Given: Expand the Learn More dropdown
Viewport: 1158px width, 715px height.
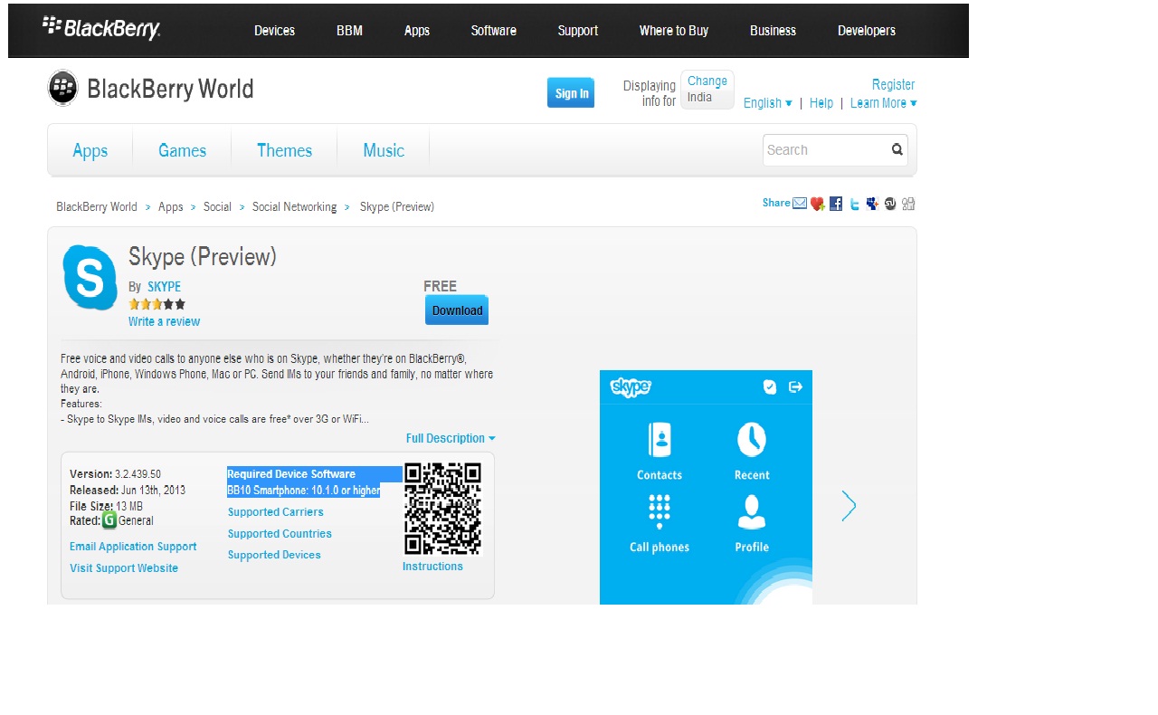Looking at the screenshot, I should (x=884, y=103).
